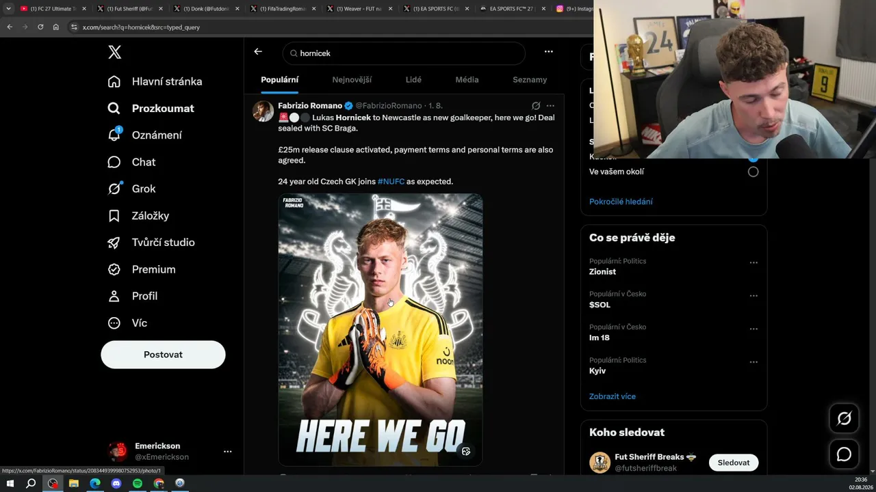Click the x.com address bar

coord(328,27)
